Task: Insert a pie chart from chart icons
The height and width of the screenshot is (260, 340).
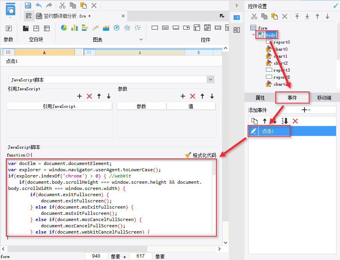Action: (64, 28)
